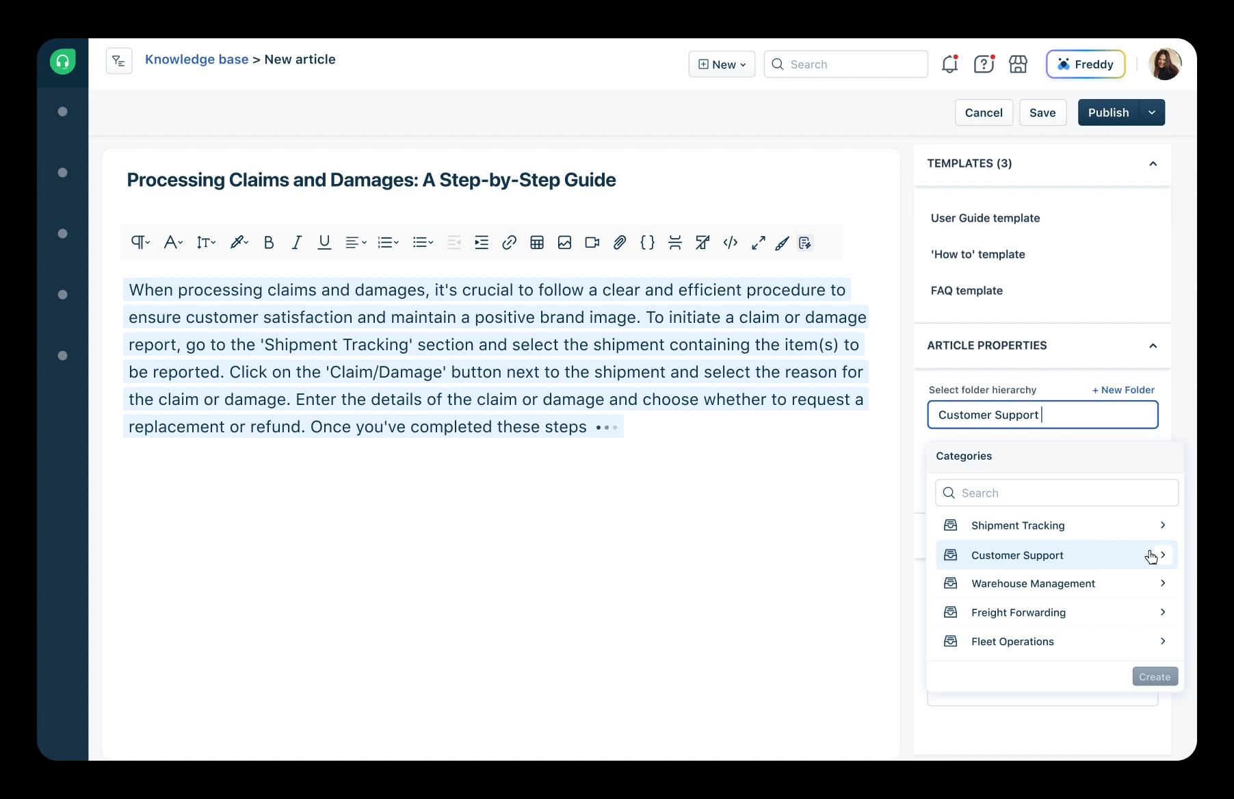The image size is (1234, 799).
Task: Open the notifications bell
Action: (x=949, y=64)
